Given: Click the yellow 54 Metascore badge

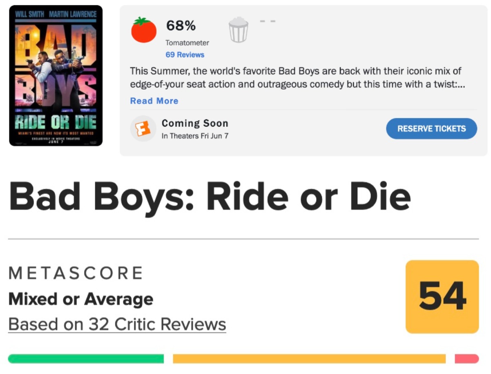Looking at the screenshot, I should click(x=442, y=296).
